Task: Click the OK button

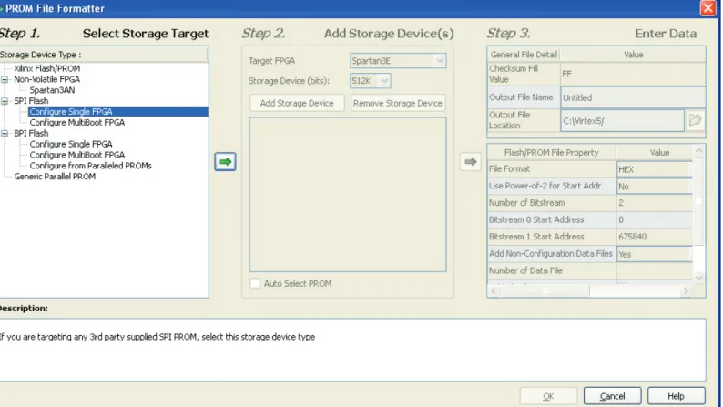Action: point(548,396)
